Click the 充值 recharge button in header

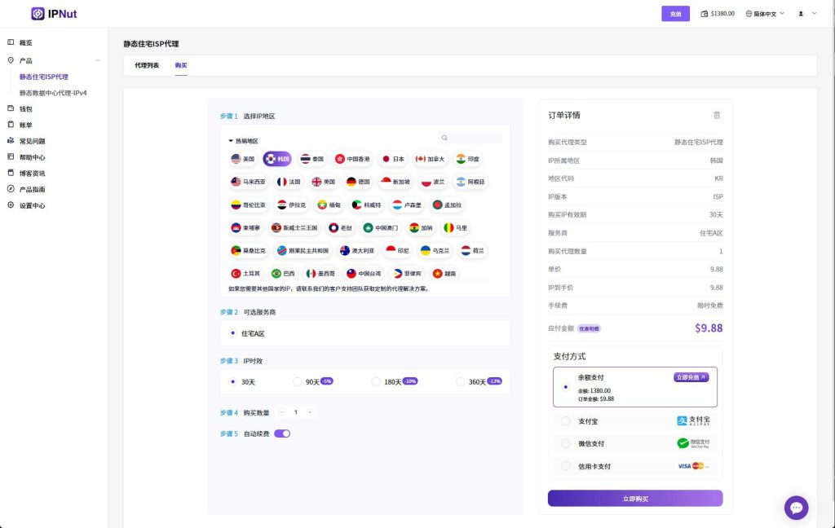(675, 14)
